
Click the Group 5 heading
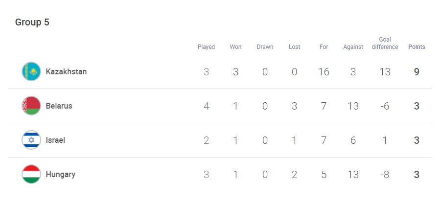(32, 22)
